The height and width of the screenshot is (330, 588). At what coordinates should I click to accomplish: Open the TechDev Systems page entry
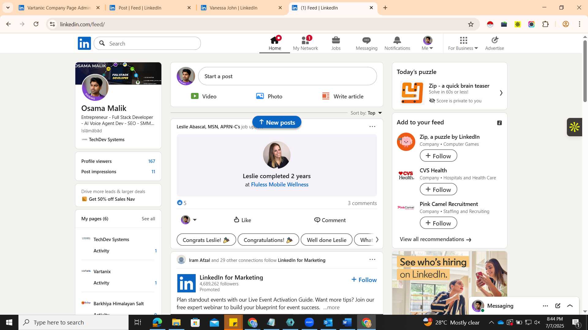coord(111,240)
